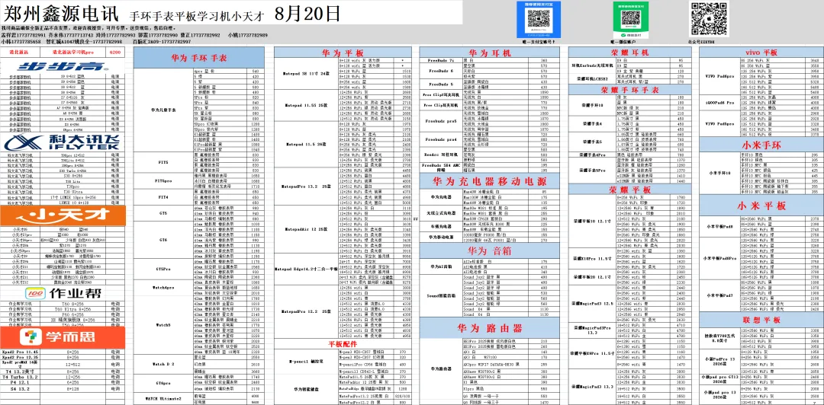Click the 作业帮 logo
Image resolution: width=824 pixels, height=405 pixels.
coord(63,293)
